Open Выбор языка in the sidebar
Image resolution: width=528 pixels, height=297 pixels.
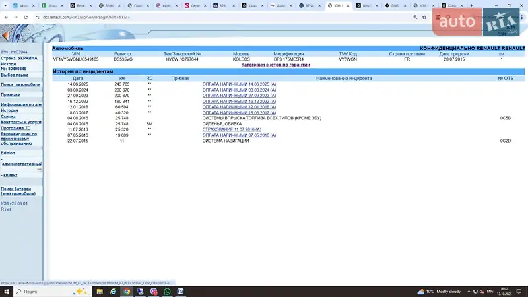pyautogui.click(x=14, y=75)
